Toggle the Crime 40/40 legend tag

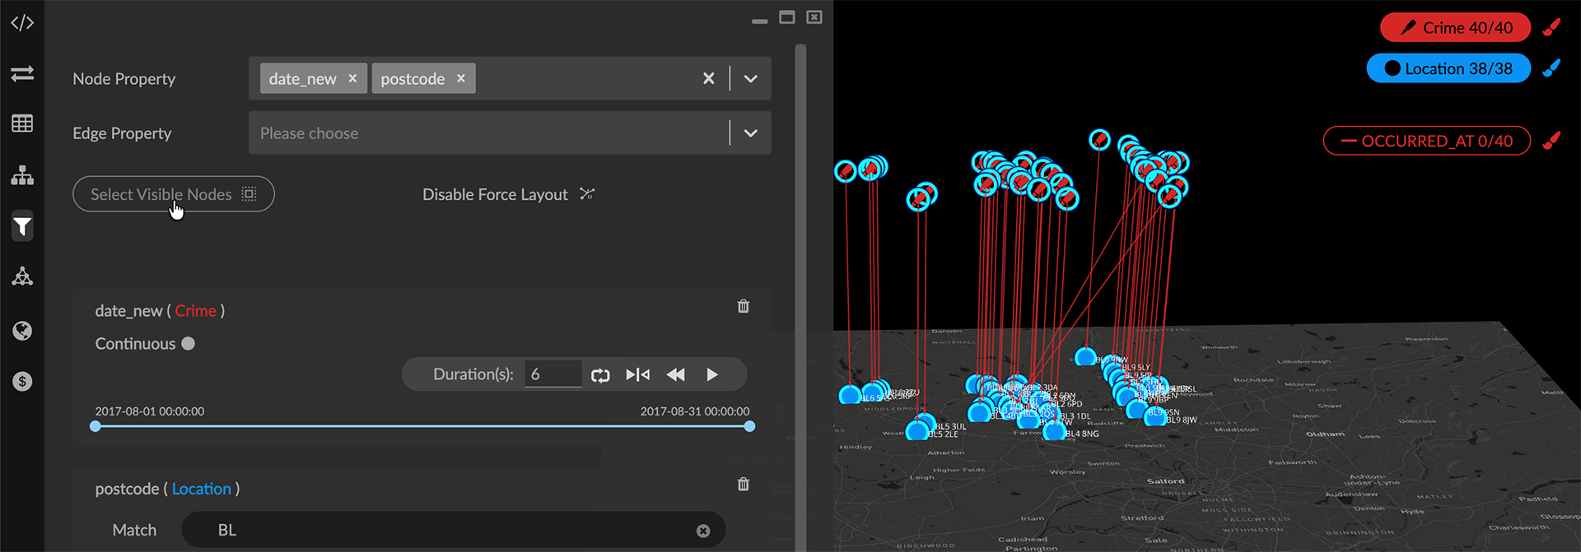tap(1455, 28)
